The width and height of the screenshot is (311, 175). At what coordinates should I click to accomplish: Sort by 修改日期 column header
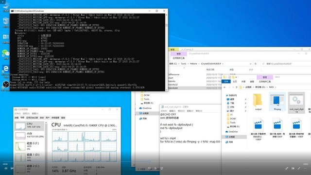[x=210, y=70]
